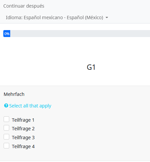
Task: Click the caret arrow beside Español (México)
Action: [x=107, y=18]
